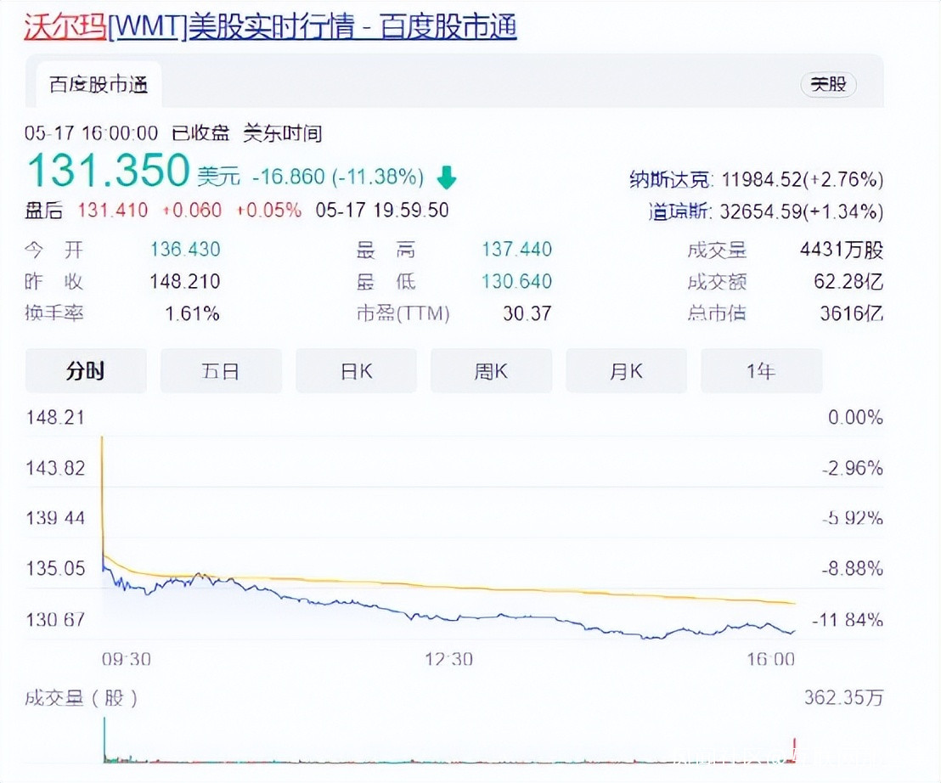Image resolution: width=941 pixels, height=783 pixels.
Task: Click the 今开 value 136.430
Action: tap(185, 249)
